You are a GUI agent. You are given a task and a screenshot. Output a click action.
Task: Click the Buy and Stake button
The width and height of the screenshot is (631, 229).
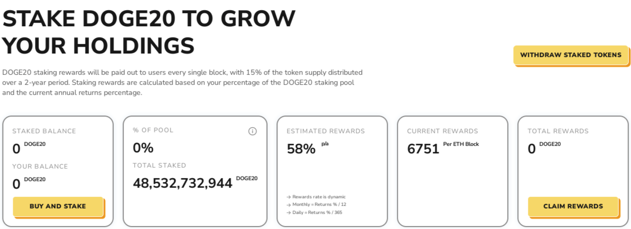point(58,206)
